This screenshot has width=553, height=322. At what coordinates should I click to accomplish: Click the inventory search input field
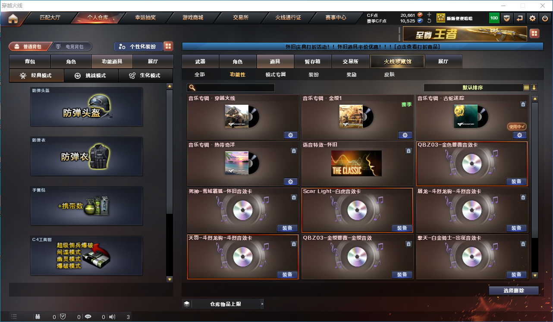(x=231, y=88)
